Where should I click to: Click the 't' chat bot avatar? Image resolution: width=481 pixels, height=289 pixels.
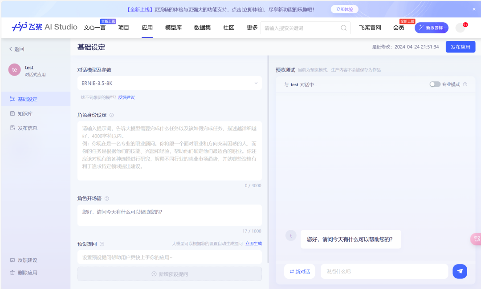tap(291, 236)
